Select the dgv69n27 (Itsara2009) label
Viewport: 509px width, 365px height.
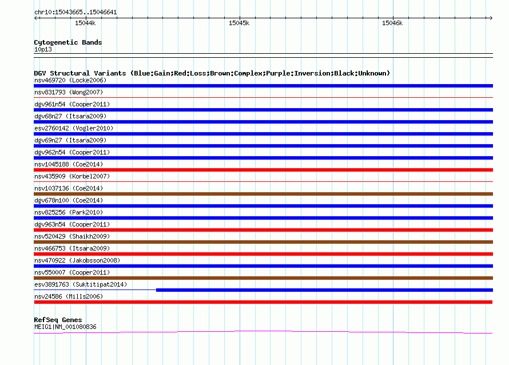[70, 140]
